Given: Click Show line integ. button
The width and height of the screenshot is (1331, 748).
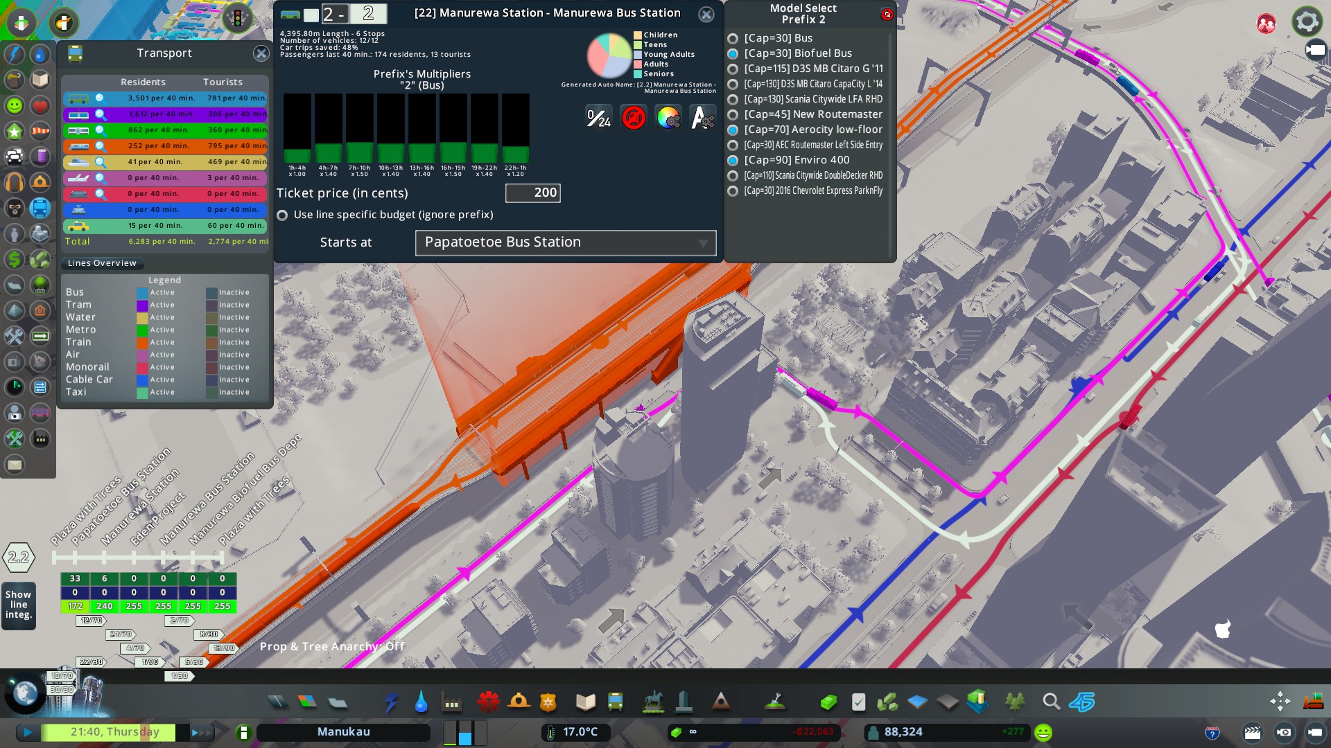Looking at the screenshot, I should [19, 605].
